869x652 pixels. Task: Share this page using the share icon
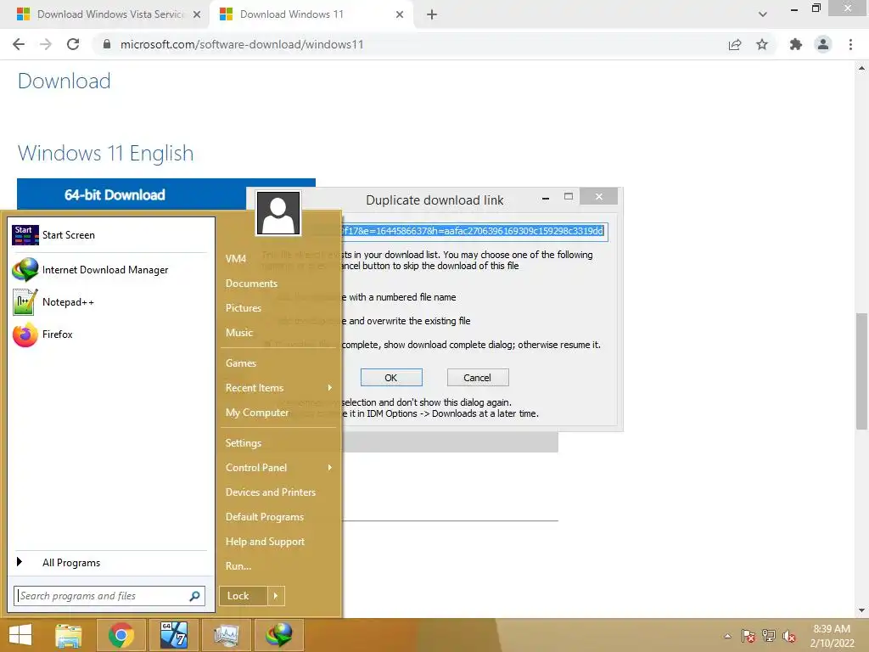pos(735,44)
